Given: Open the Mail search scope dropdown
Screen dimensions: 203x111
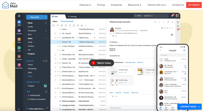Looking at the screenshot, I should 139,16.
